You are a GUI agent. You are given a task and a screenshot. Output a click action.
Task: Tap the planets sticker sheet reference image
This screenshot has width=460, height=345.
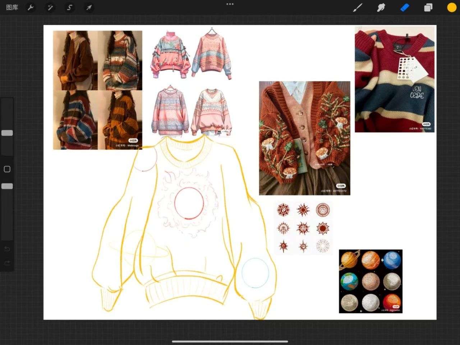click(371, 281)
